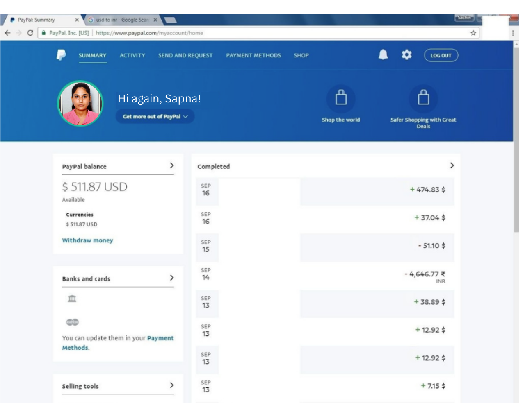Close the usd to inr Google tab
The height and width of the screenshot is (403, 525).
pyautogui.click(x=155, y=20)
